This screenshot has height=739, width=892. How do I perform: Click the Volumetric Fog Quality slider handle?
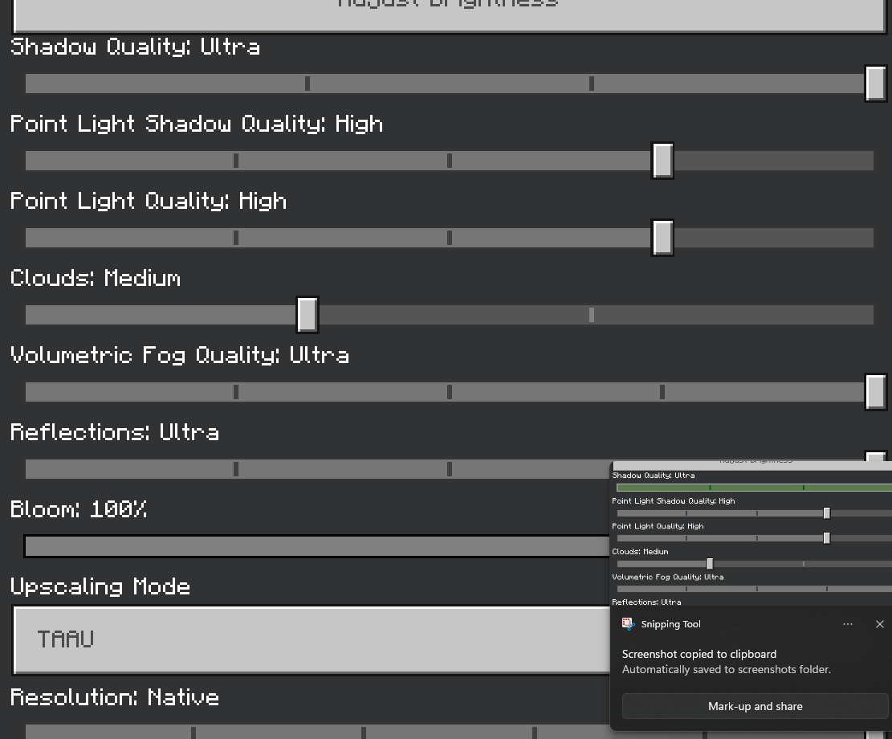point(875,392)
